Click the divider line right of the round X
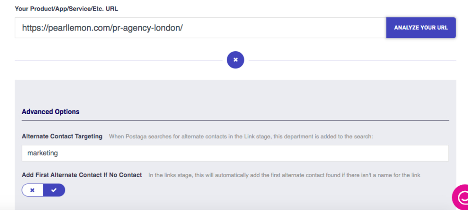 tap(352, 60)
